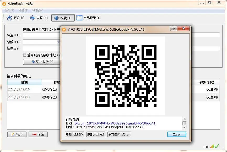Viewport: 227px width, 152px height.
Task: Maximize the Bitcoin Core main window
Action: pos(209,3)
